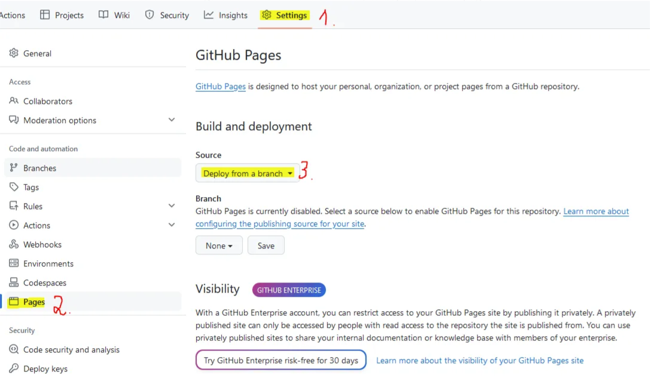Open Learn more about visibility link
Screen dimensions: 650x378
[x=480, y=361]
